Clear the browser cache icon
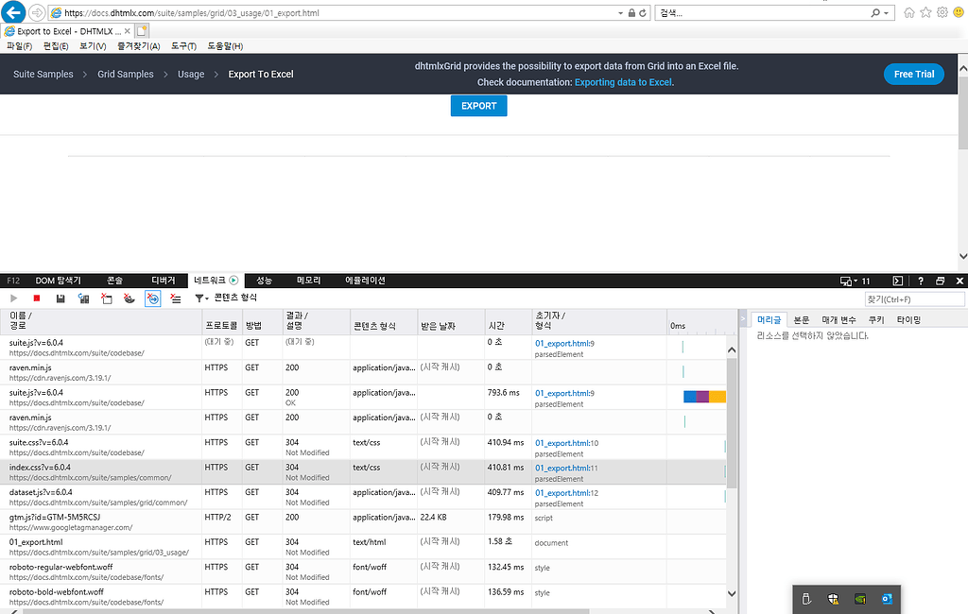The height and width of the screenshot is (614, 968). (106, 298)
